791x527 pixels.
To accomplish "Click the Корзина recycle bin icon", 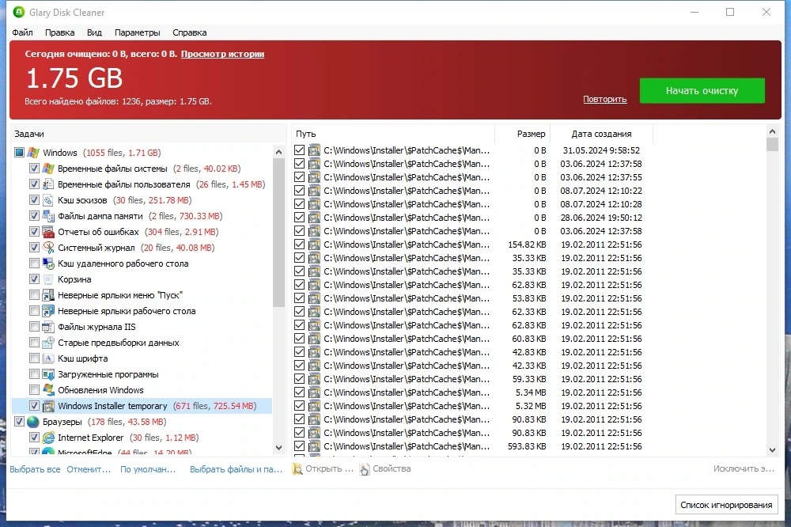I will (x=48, y=279).
